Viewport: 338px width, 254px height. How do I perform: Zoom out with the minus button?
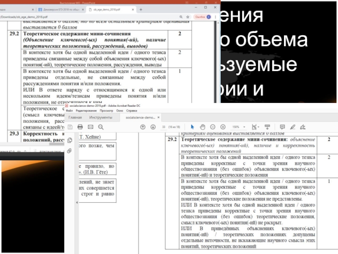point(213,127)
